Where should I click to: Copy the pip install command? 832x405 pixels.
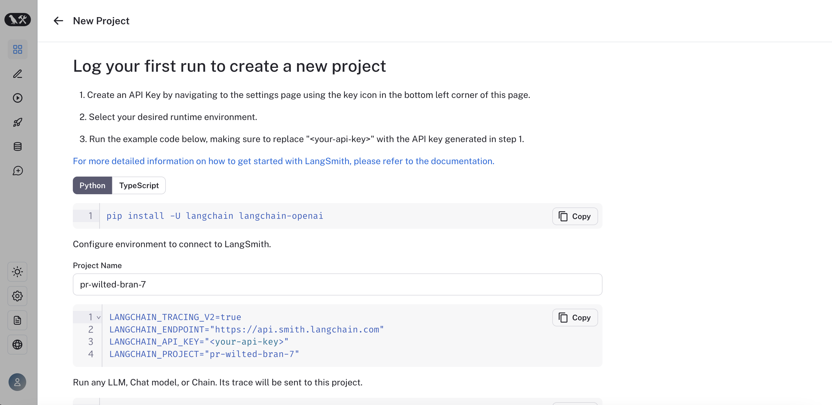575,216
